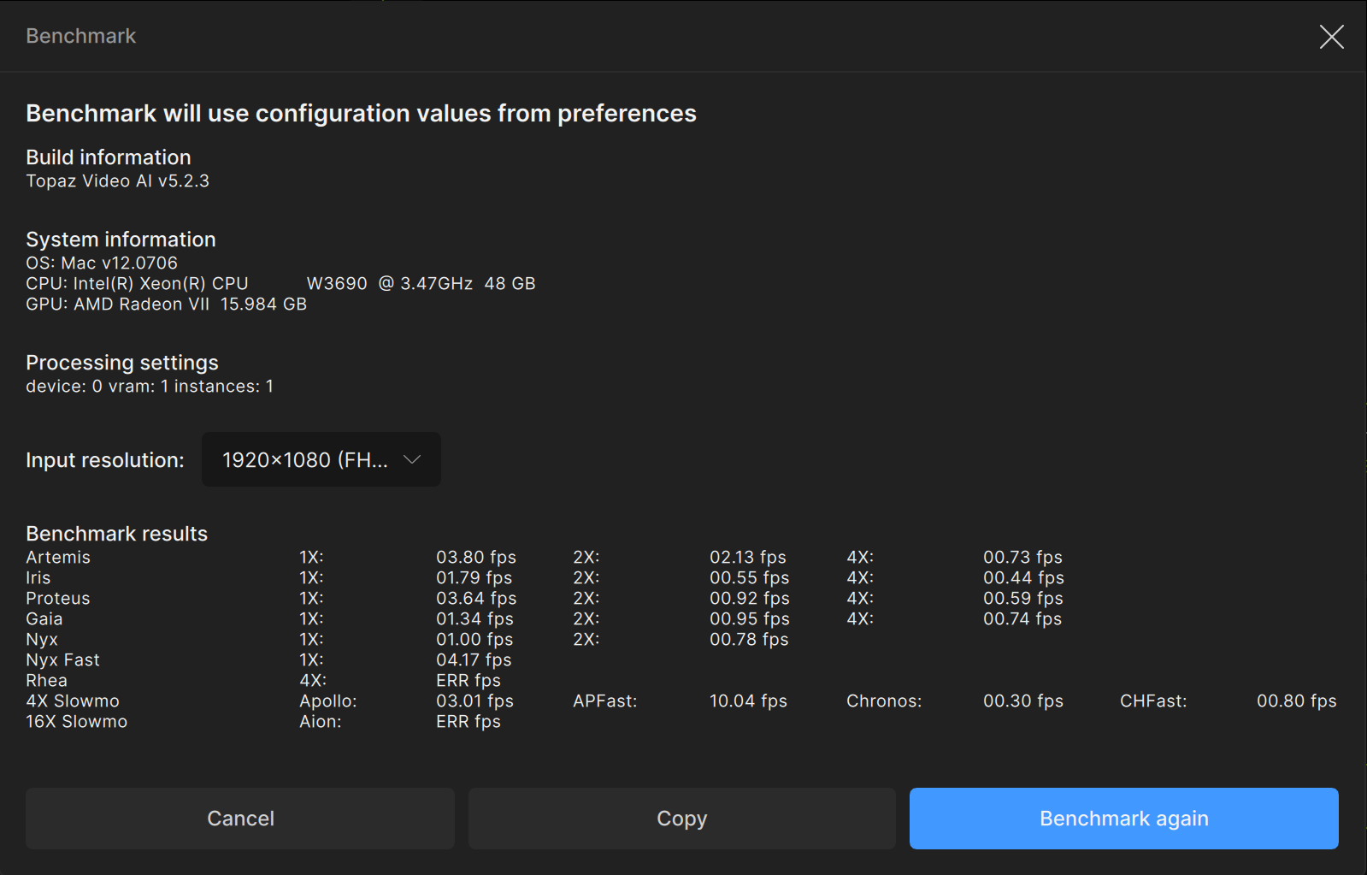The width and height of the screenshot is (1367, 875).
Task: Click CHFast value 00.80 fps
Action: click(x=1297, y=701)
